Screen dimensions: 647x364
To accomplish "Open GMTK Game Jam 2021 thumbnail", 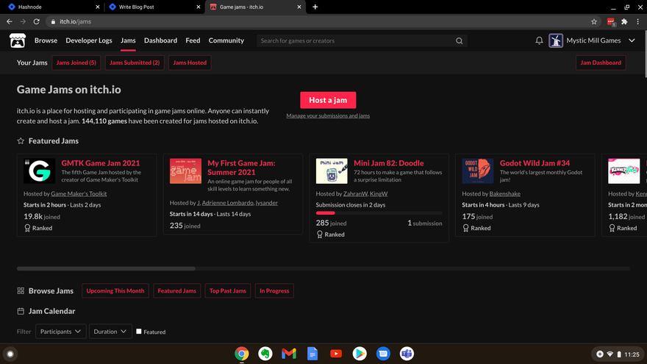I will point(39,171).
